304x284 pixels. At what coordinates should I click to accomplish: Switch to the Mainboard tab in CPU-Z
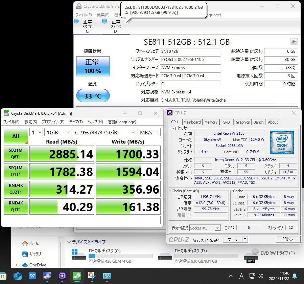click(x=192, y=122)
